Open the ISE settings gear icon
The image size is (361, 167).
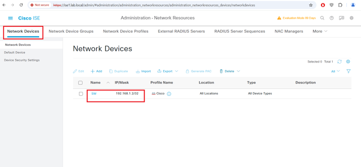[352, 18]
